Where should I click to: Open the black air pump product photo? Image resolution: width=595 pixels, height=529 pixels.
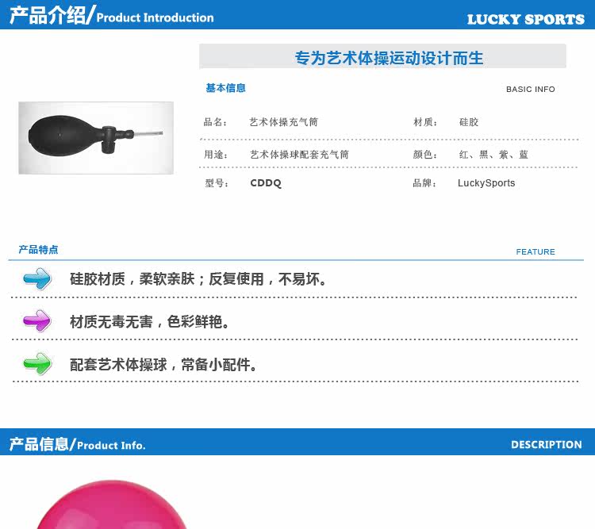coord(96,138)
